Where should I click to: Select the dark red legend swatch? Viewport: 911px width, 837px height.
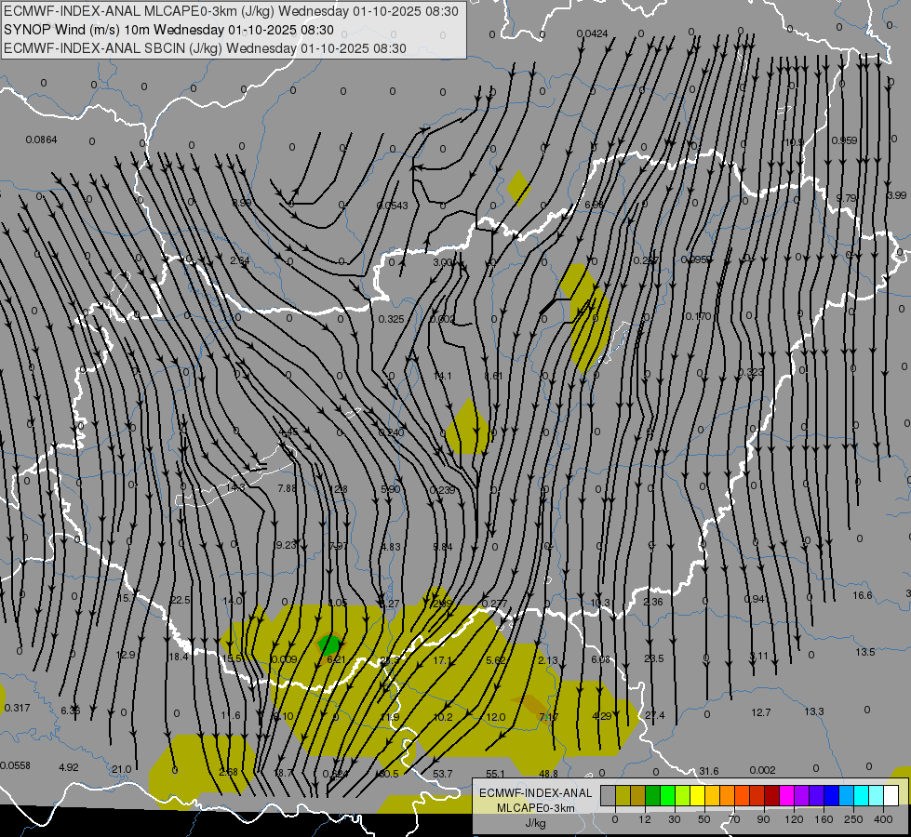click(772, 795)
